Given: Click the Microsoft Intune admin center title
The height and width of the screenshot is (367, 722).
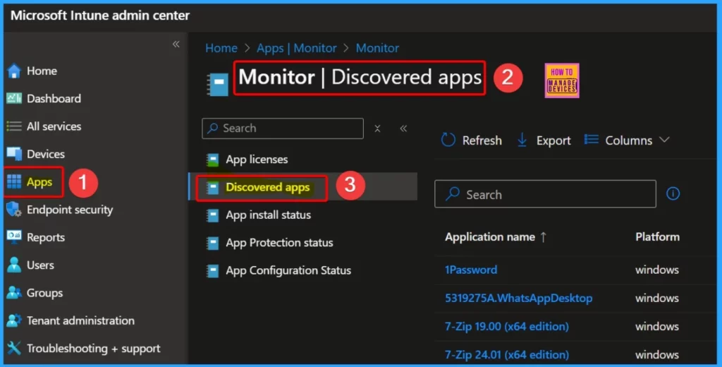Looking at the screenshot, I should [100, 16].
